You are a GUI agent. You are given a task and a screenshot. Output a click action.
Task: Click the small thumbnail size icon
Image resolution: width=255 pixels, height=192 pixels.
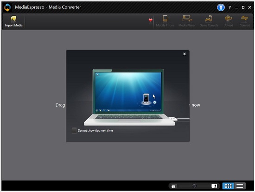click(173, 186)
